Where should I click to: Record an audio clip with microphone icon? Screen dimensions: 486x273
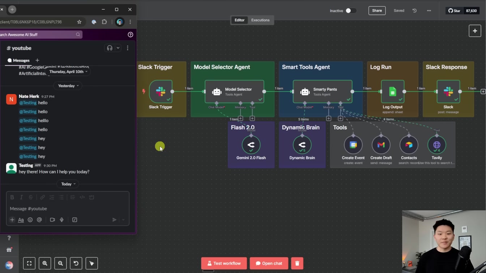point(62,220)
